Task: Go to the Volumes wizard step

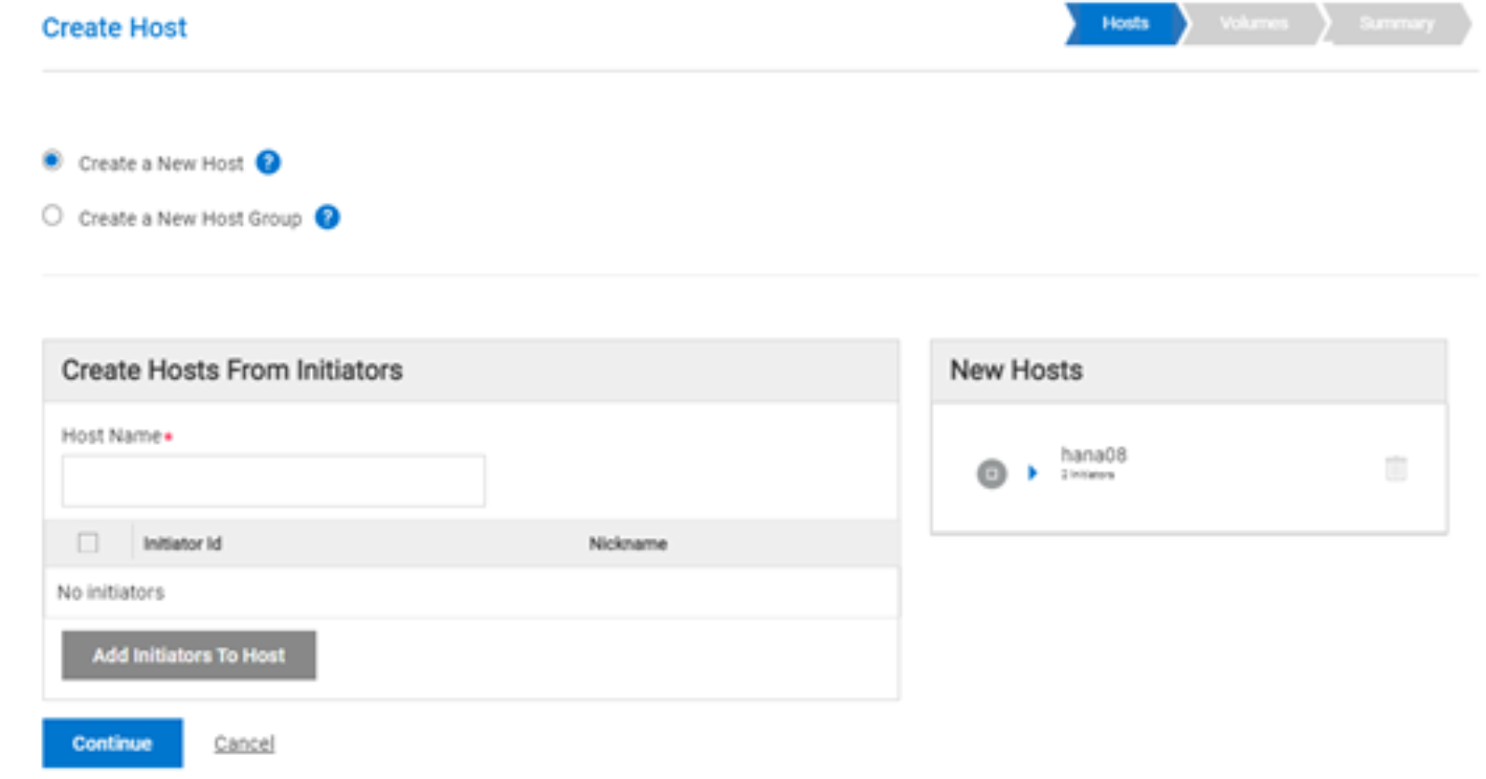Action: [1254, 23]
